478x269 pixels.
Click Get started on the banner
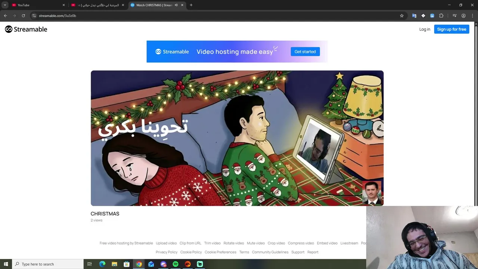pyautogui.click(x=305, y=52)
